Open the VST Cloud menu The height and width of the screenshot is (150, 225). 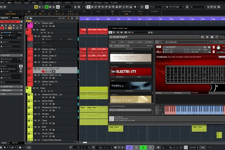97,2
